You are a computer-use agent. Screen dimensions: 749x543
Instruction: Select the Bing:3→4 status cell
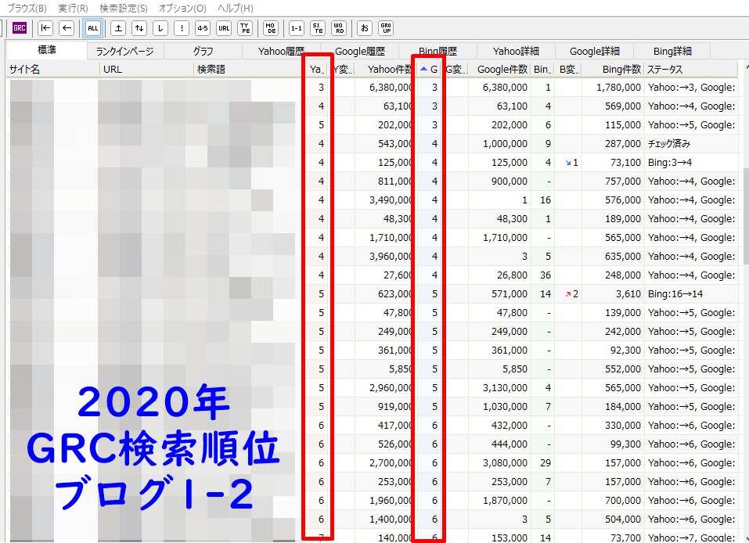pyautogui.click(x=691, y=163)
